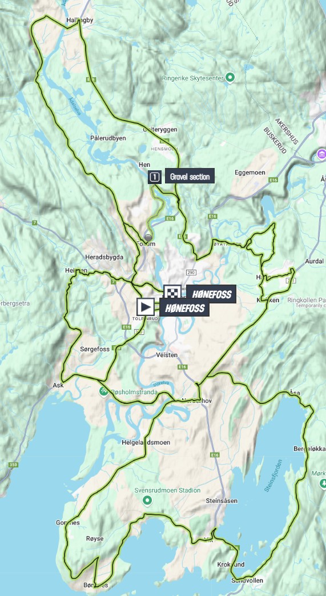Click the Pålerudbyen village label
326x596 pixels.
108,138
